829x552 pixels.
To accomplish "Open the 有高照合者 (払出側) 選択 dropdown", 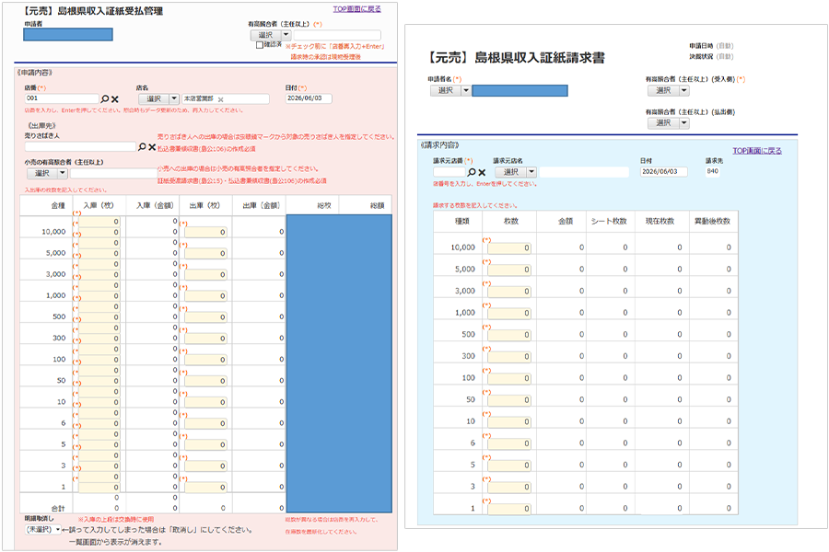I will pyautogui.click(x=669, y=123).
